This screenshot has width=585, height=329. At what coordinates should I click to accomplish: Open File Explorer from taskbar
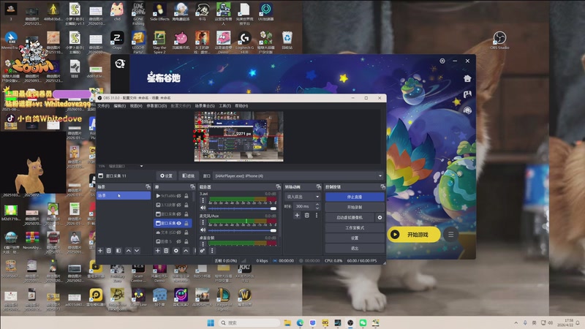(x=287, y=322)
